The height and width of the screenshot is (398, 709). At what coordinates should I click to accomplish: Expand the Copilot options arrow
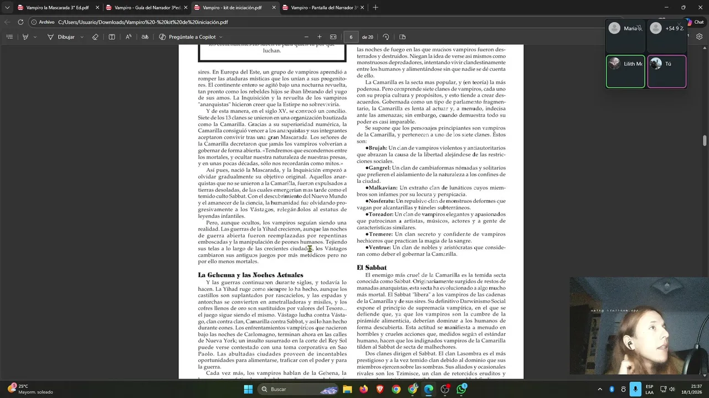(x=221, y=37)
